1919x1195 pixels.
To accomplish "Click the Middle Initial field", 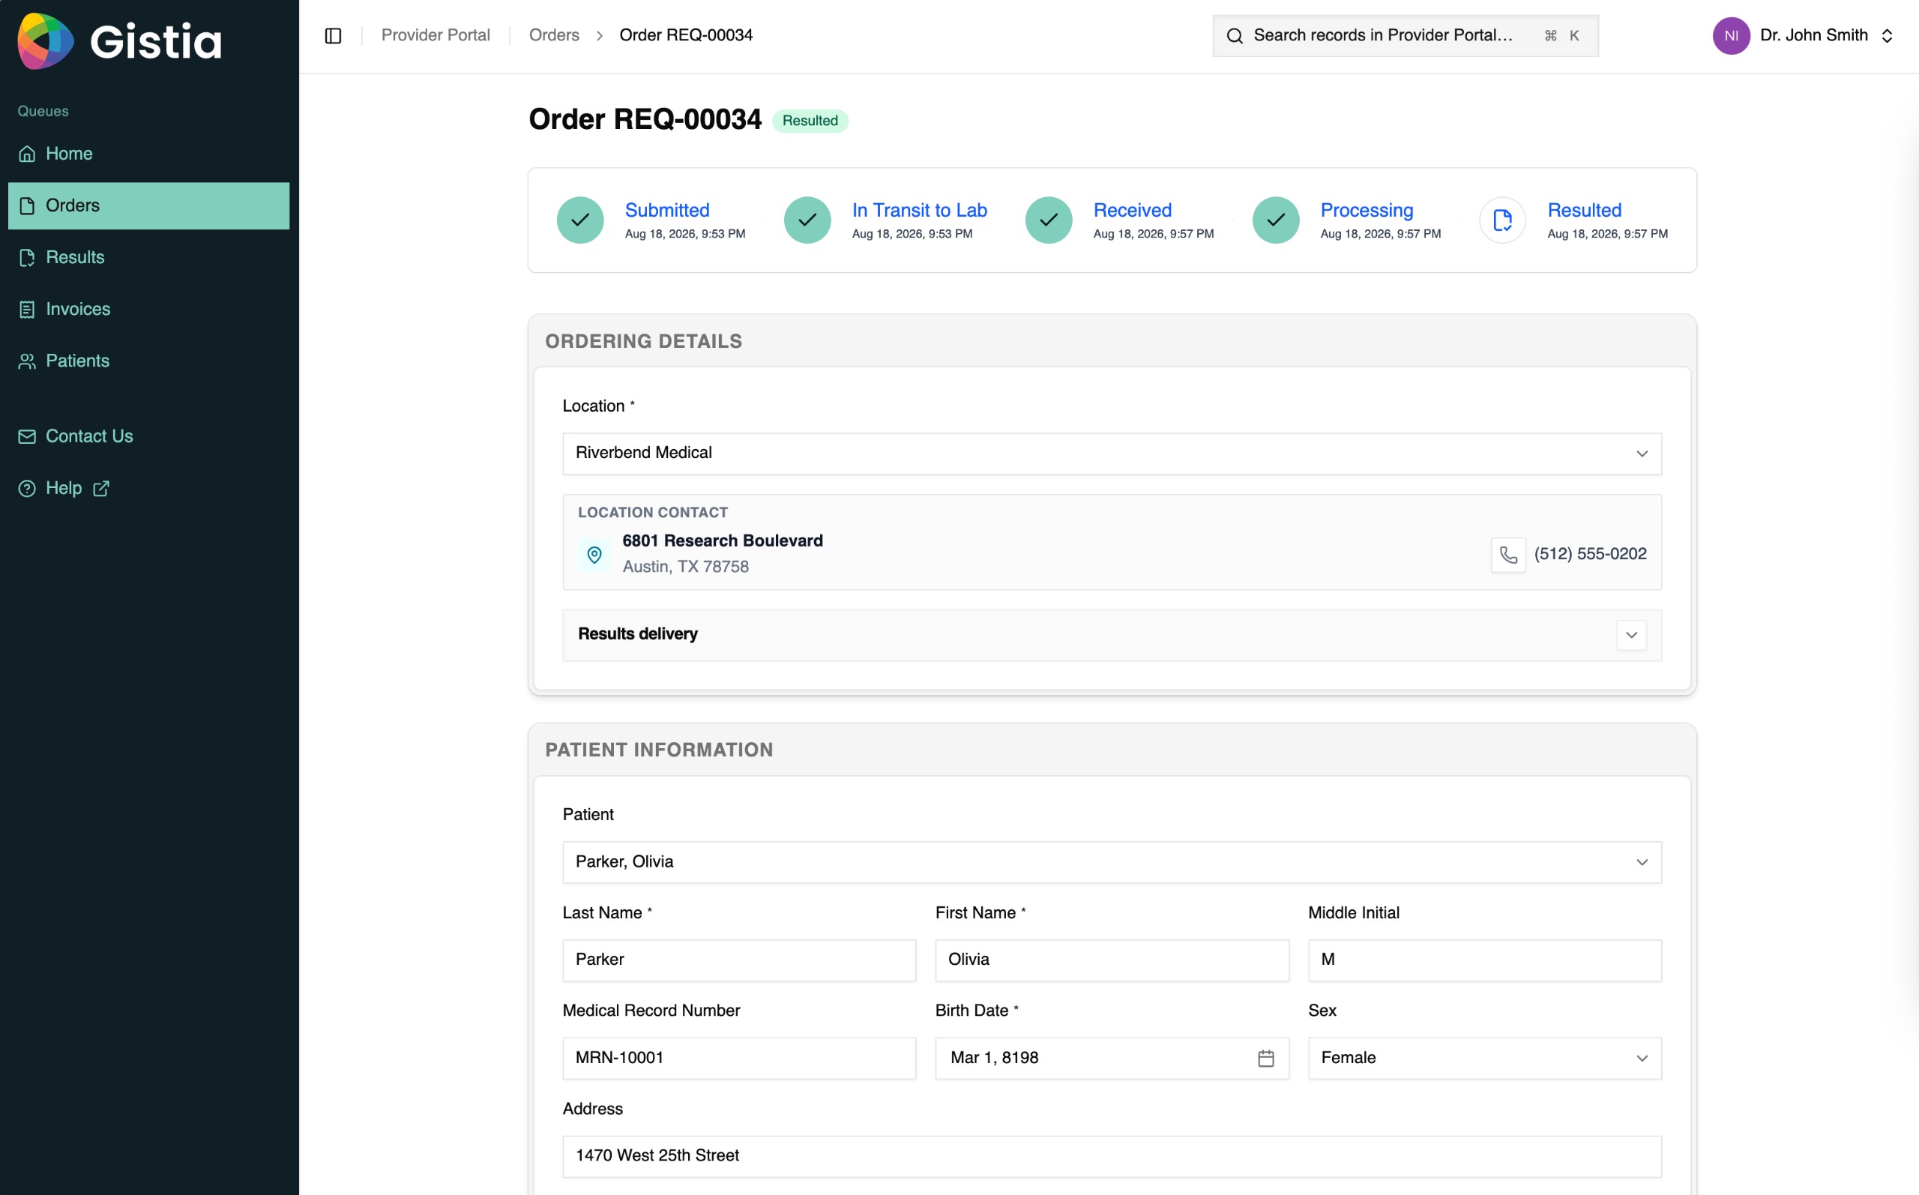I will pyautogui.click(x=1484, y=960).
